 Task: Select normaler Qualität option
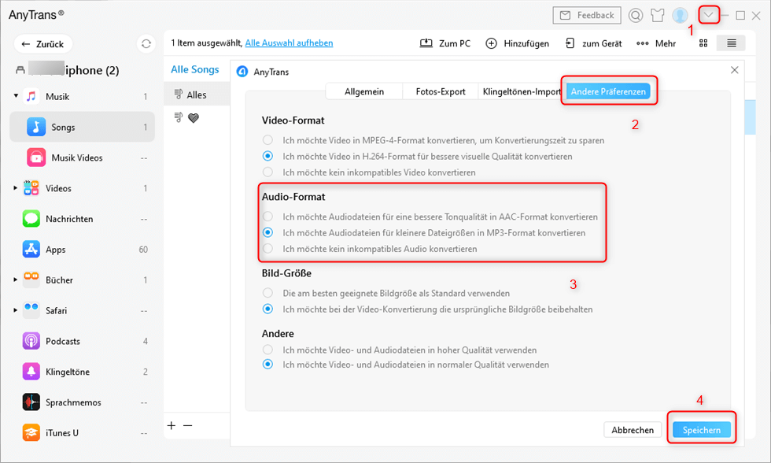pyautogui.click(x=267, y=365)
